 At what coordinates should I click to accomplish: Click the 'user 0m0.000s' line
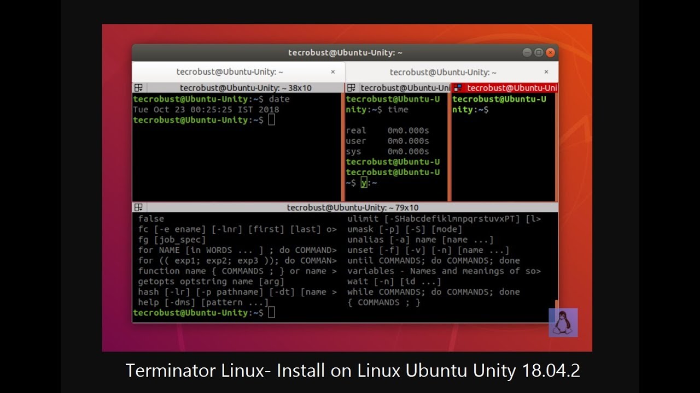388,141
